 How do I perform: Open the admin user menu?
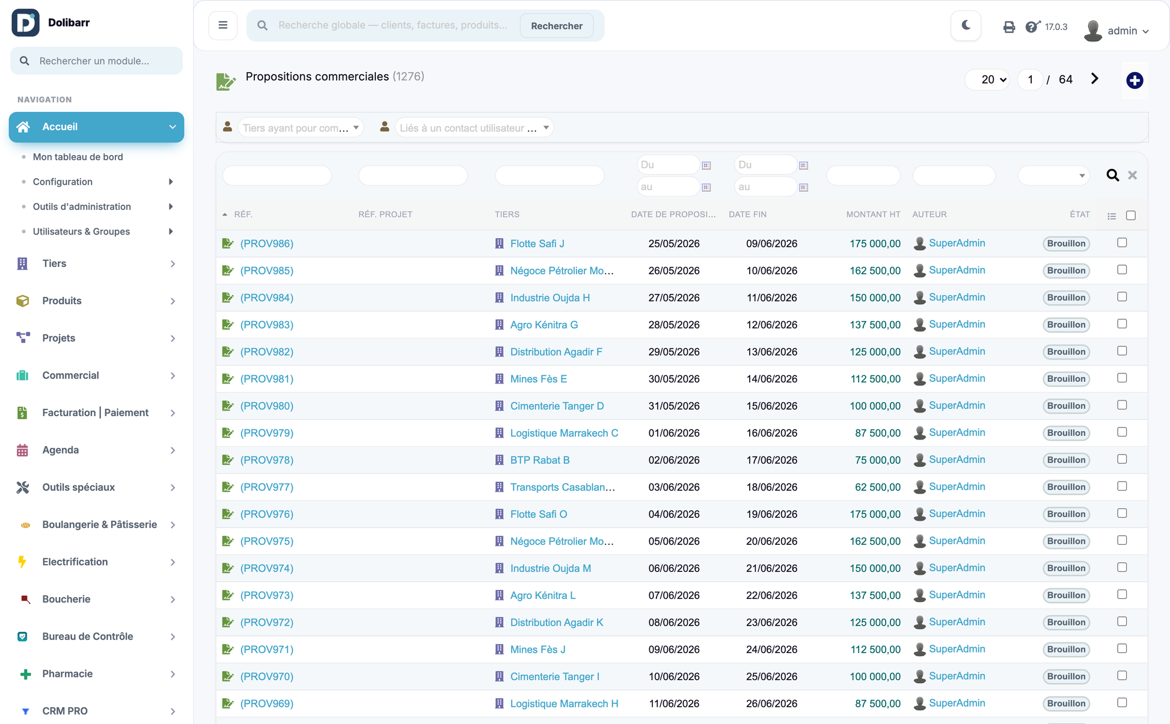[x=1117, y=30]
